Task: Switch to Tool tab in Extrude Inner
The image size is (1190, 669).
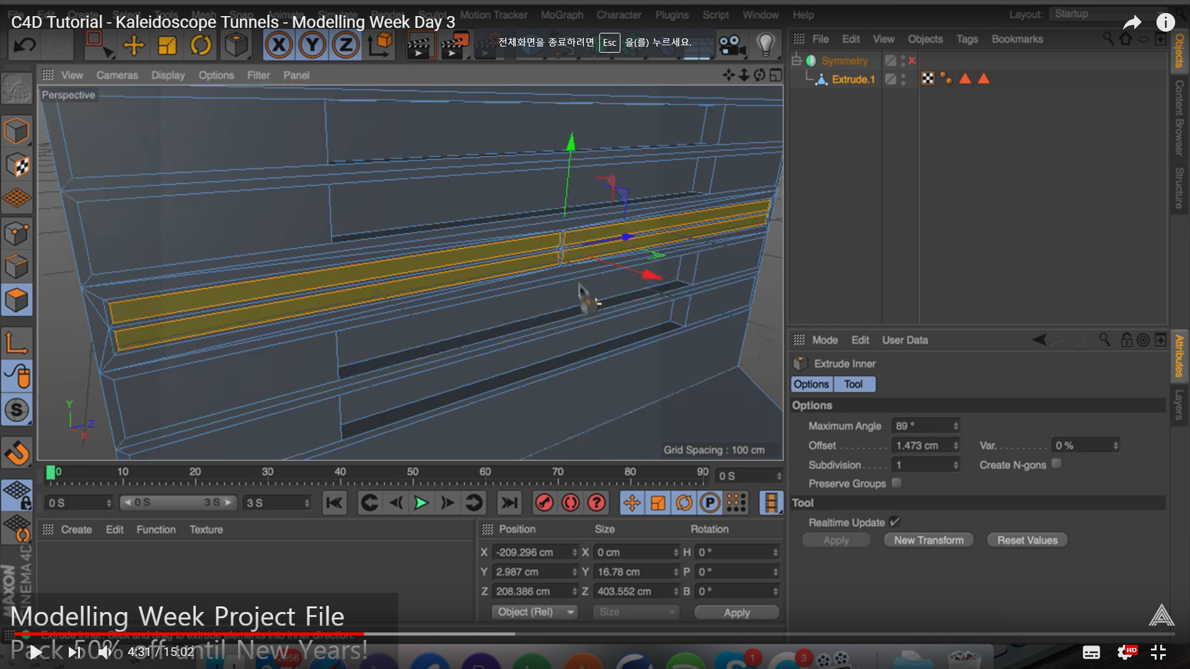Action: (853, 384)
